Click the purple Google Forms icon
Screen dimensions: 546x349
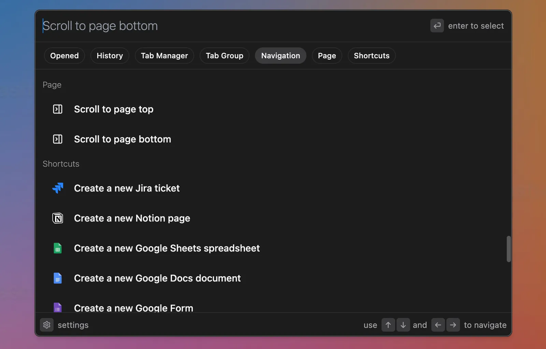coord(58,307)
